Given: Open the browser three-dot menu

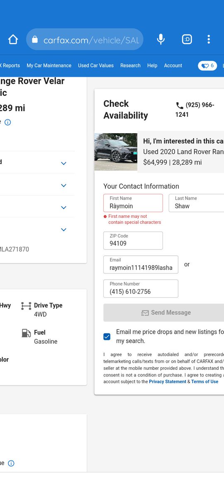Looking at the screenshot, I should [x=209, y=39].
